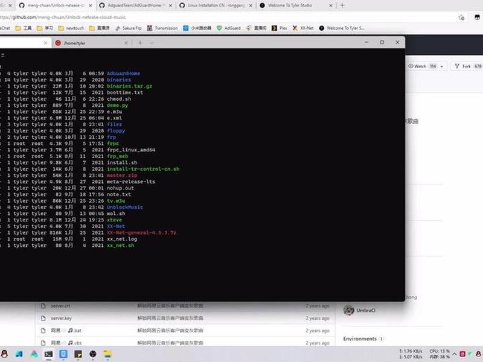Click UnblockMusic directory in terminal listing

coord(125,207)
